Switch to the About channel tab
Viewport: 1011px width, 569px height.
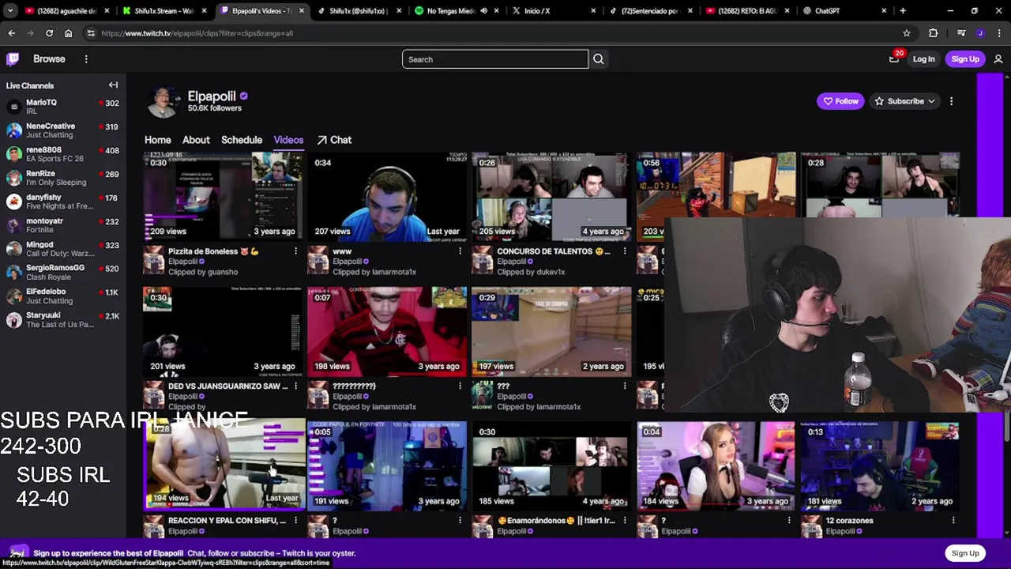[x=196, y=140]
